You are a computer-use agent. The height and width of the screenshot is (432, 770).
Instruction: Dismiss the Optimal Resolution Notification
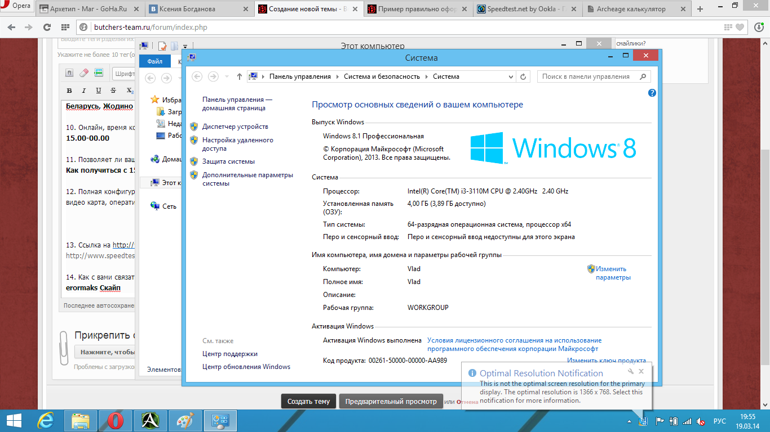click(x=641, y=371)
